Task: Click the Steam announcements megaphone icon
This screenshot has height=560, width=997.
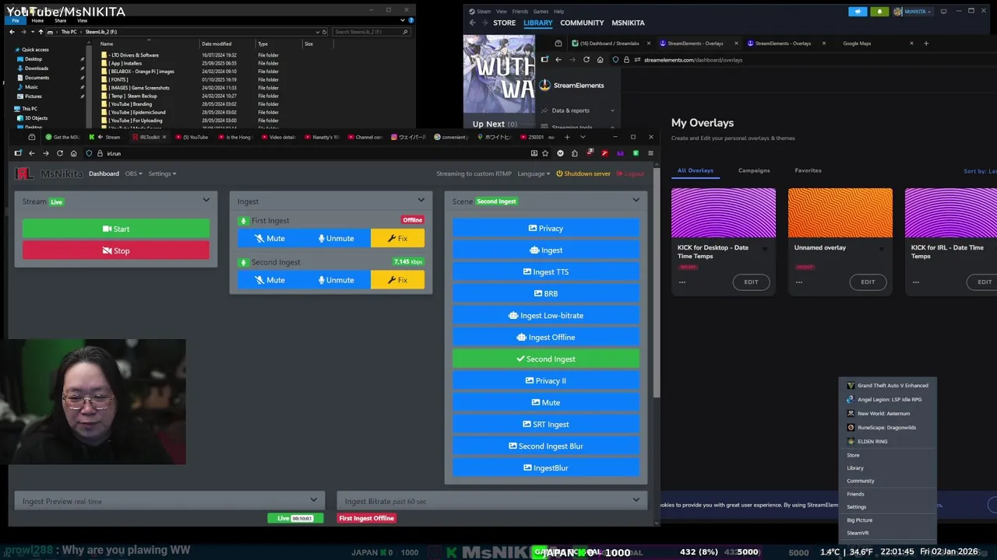Action: [858, 12]
